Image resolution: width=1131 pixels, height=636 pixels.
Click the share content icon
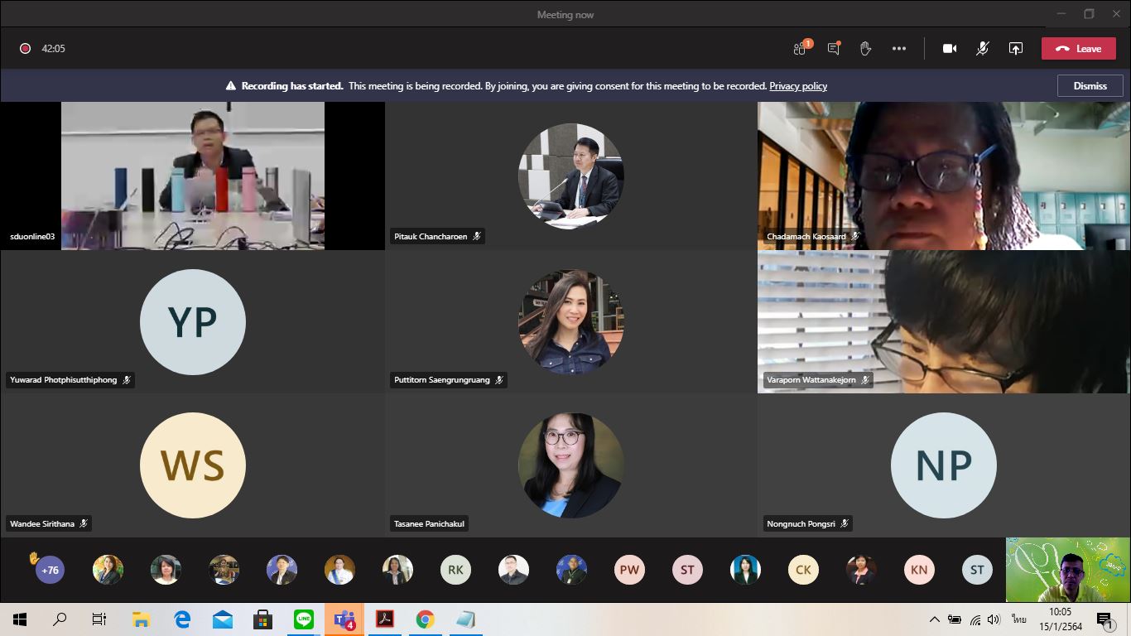click(x=1016, y=48)
